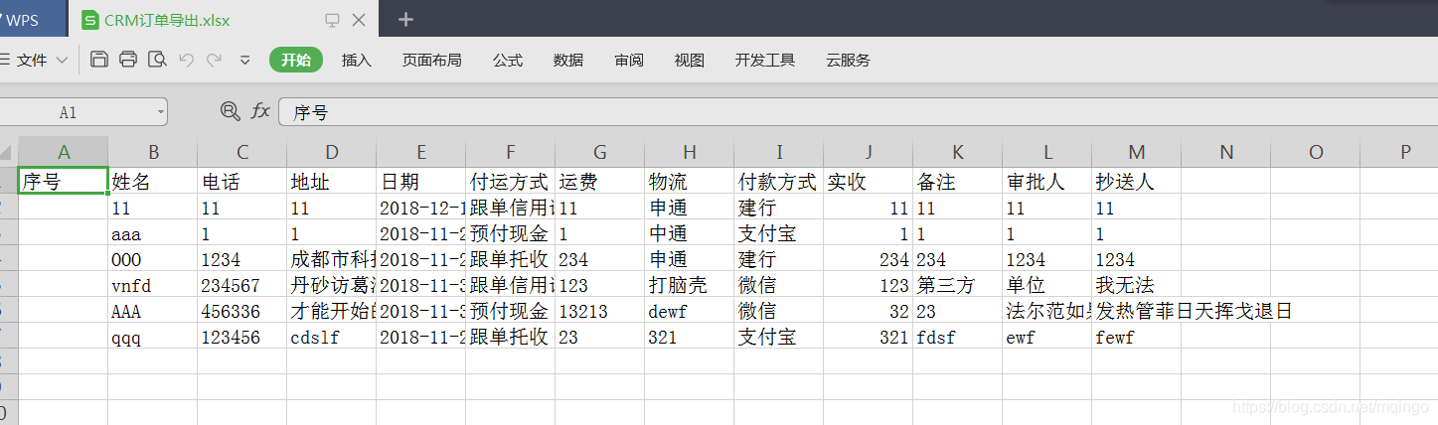
Task: Select the cell containing dewf
Action: 690,312
